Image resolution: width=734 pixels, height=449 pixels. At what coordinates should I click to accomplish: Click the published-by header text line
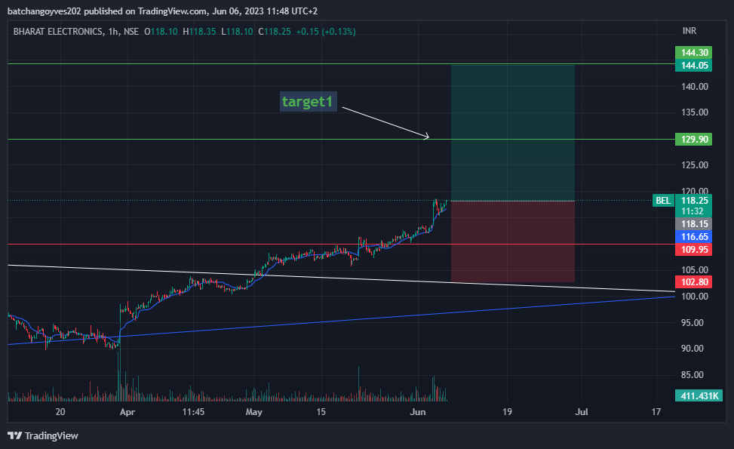(162, 11)
